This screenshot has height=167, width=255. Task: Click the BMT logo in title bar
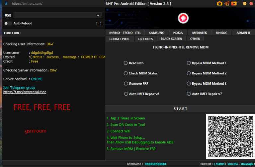pyautogui.click(x=6, y=3)
